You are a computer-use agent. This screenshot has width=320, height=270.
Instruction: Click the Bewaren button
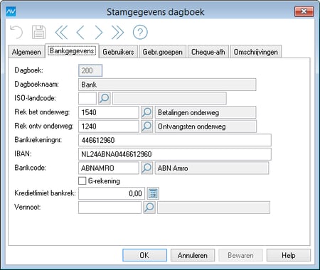tap(240, 255)
